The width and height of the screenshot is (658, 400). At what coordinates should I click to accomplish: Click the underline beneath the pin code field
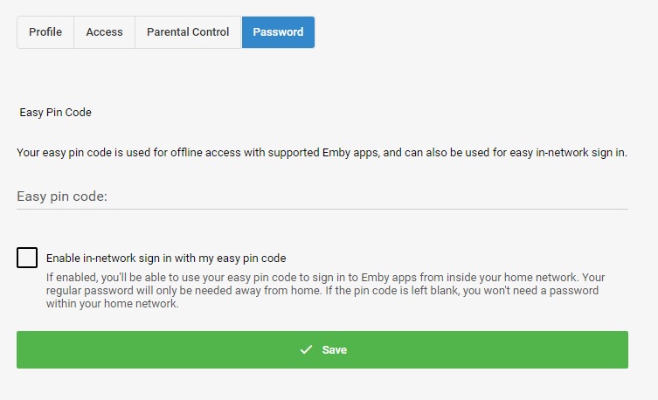322,209
